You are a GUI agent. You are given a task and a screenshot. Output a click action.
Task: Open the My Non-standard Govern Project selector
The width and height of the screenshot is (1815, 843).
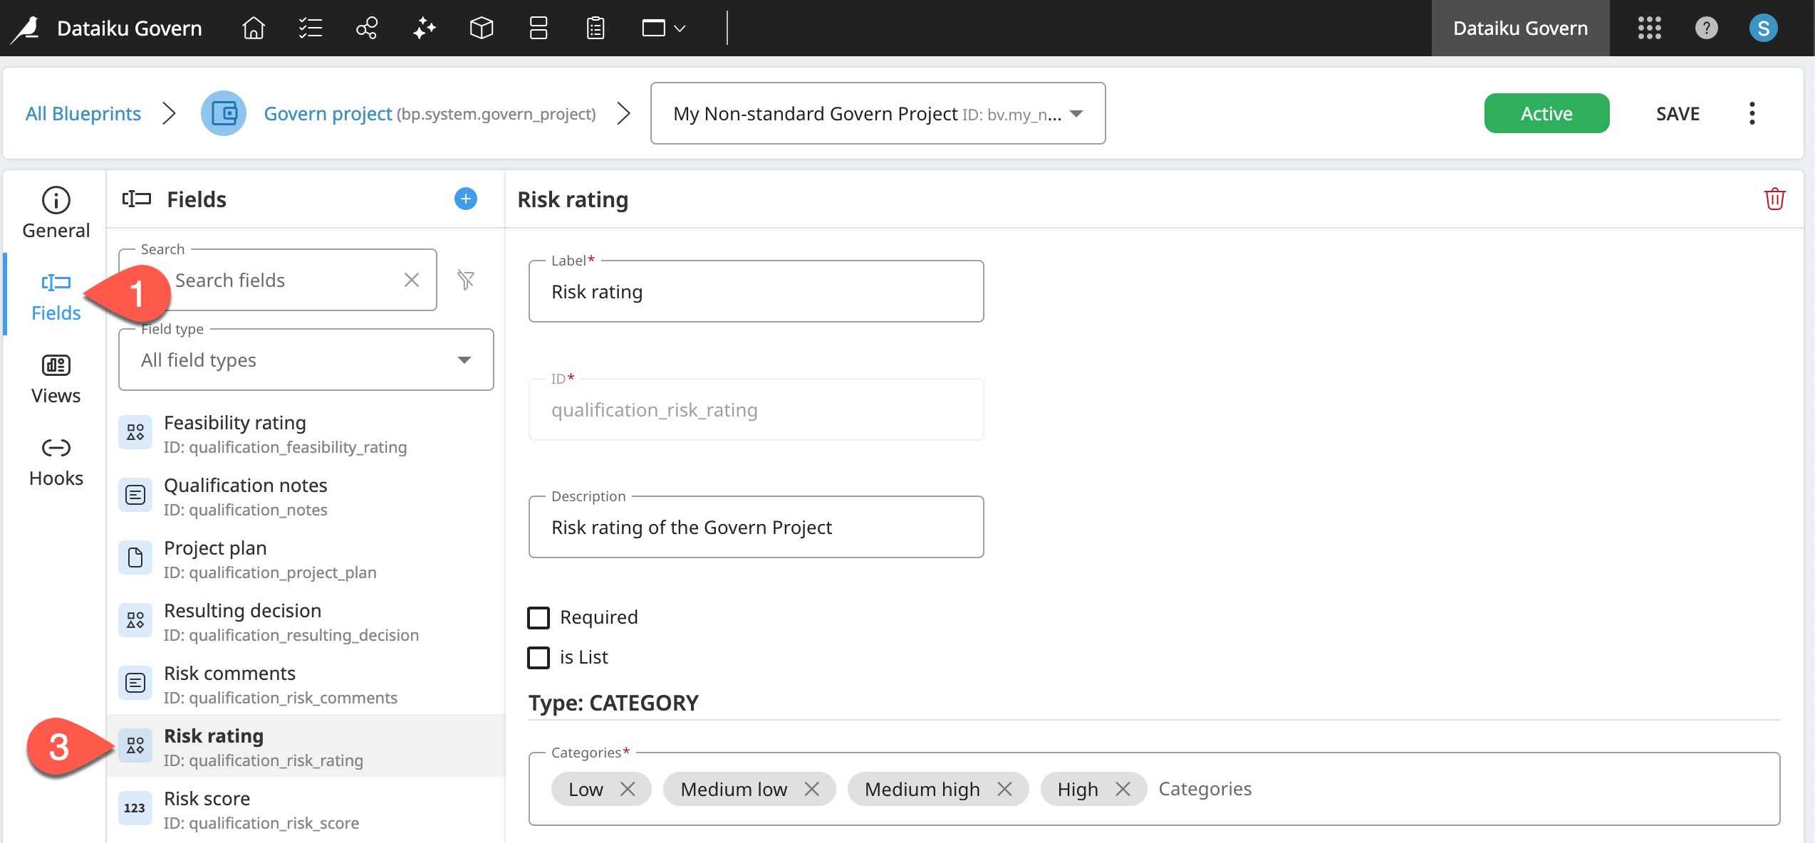click(x=878, y=113)
